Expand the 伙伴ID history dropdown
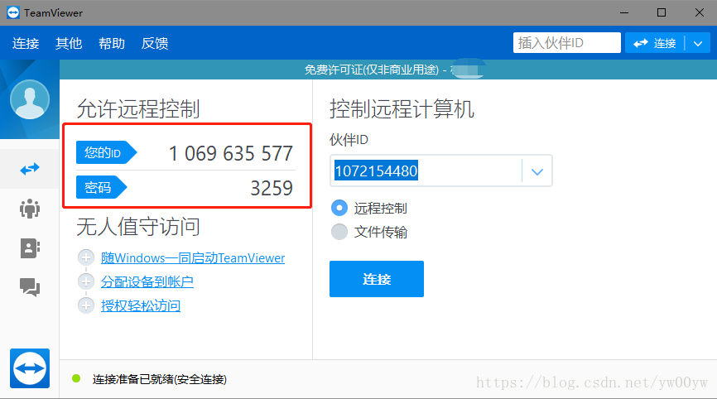 [537, 171]
